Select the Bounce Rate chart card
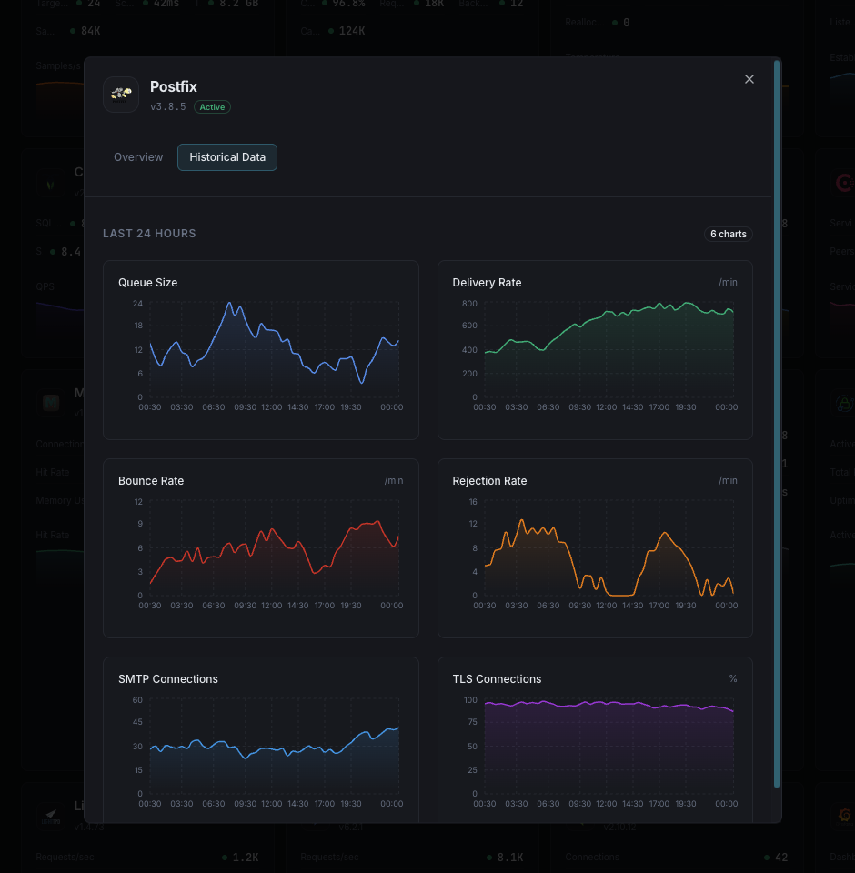855x873 pixels. [x=261, y=547]
